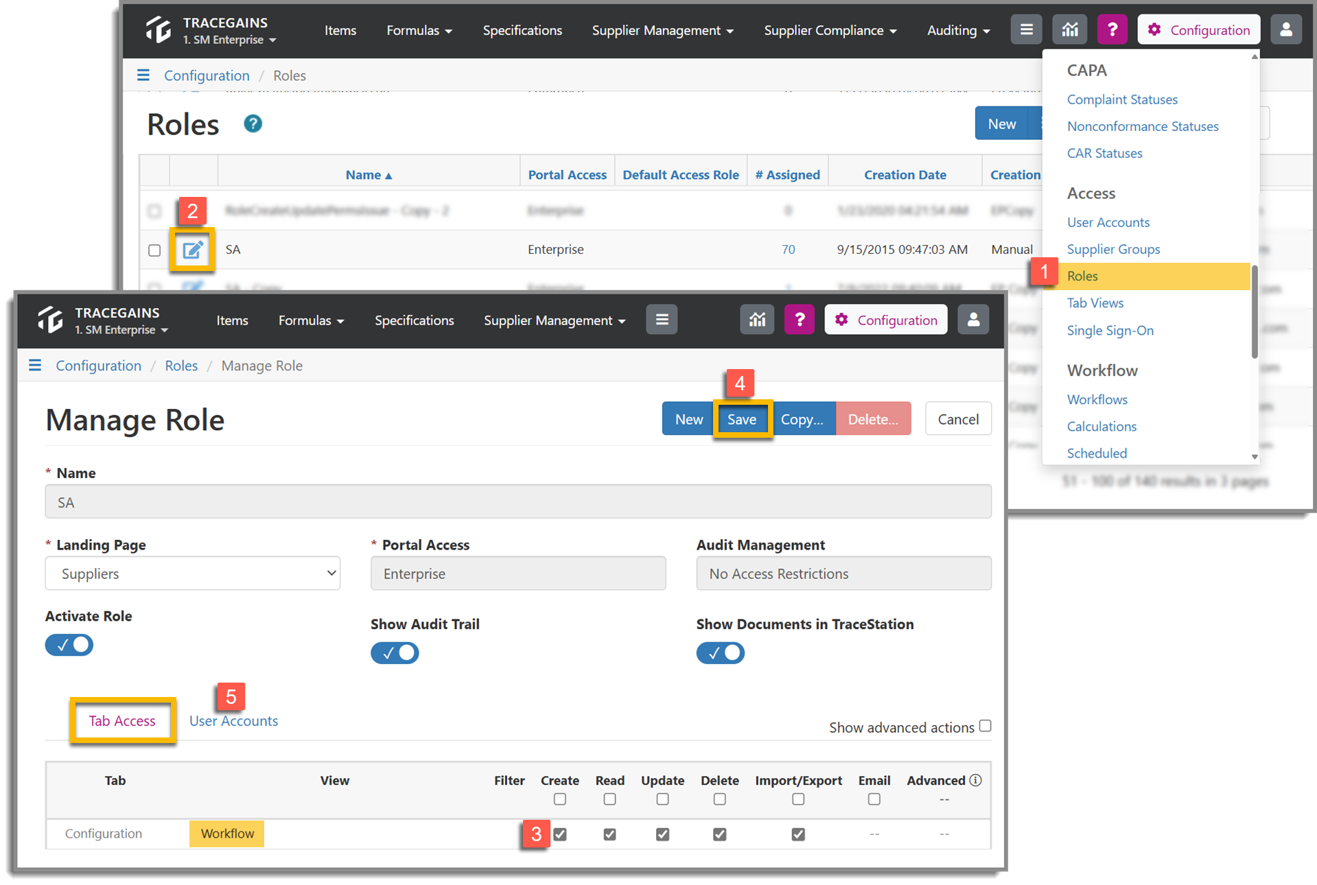Check the Email column header checkbox
This screenshot has height=885, width=1317.
pos(874,799)
